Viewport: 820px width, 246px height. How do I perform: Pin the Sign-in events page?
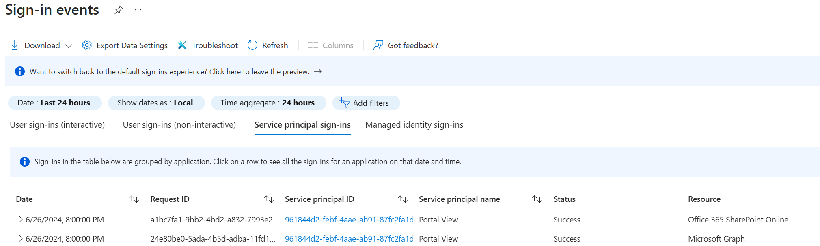(119, 10)
